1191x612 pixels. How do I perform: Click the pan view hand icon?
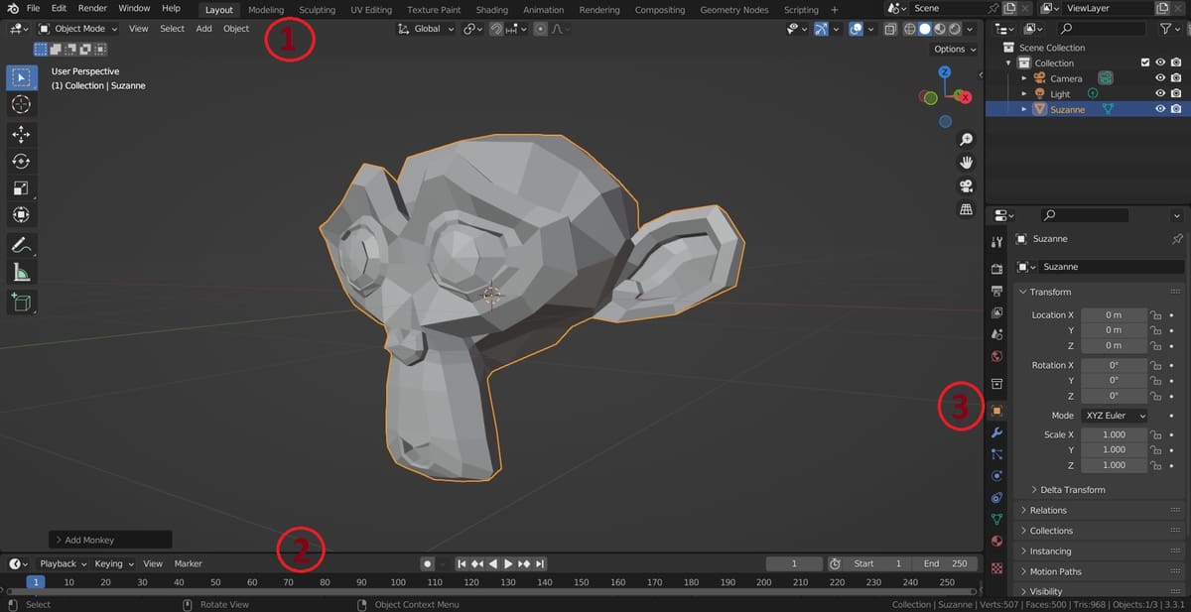(x=966, y=163)
